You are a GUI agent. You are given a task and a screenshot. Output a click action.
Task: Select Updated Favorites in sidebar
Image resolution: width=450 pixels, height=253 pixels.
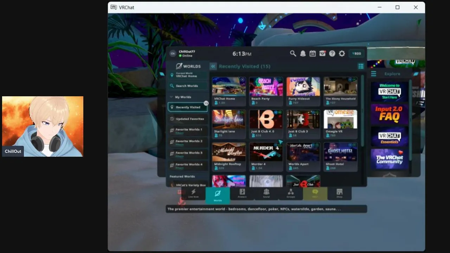188,119
